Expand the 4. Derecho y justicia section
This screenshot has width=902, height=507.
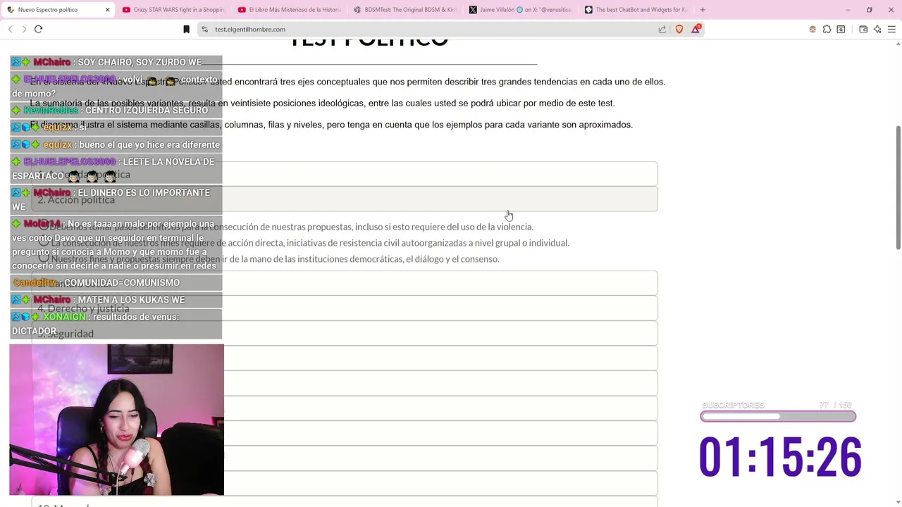pyautogui.click(x=345, y=308)
